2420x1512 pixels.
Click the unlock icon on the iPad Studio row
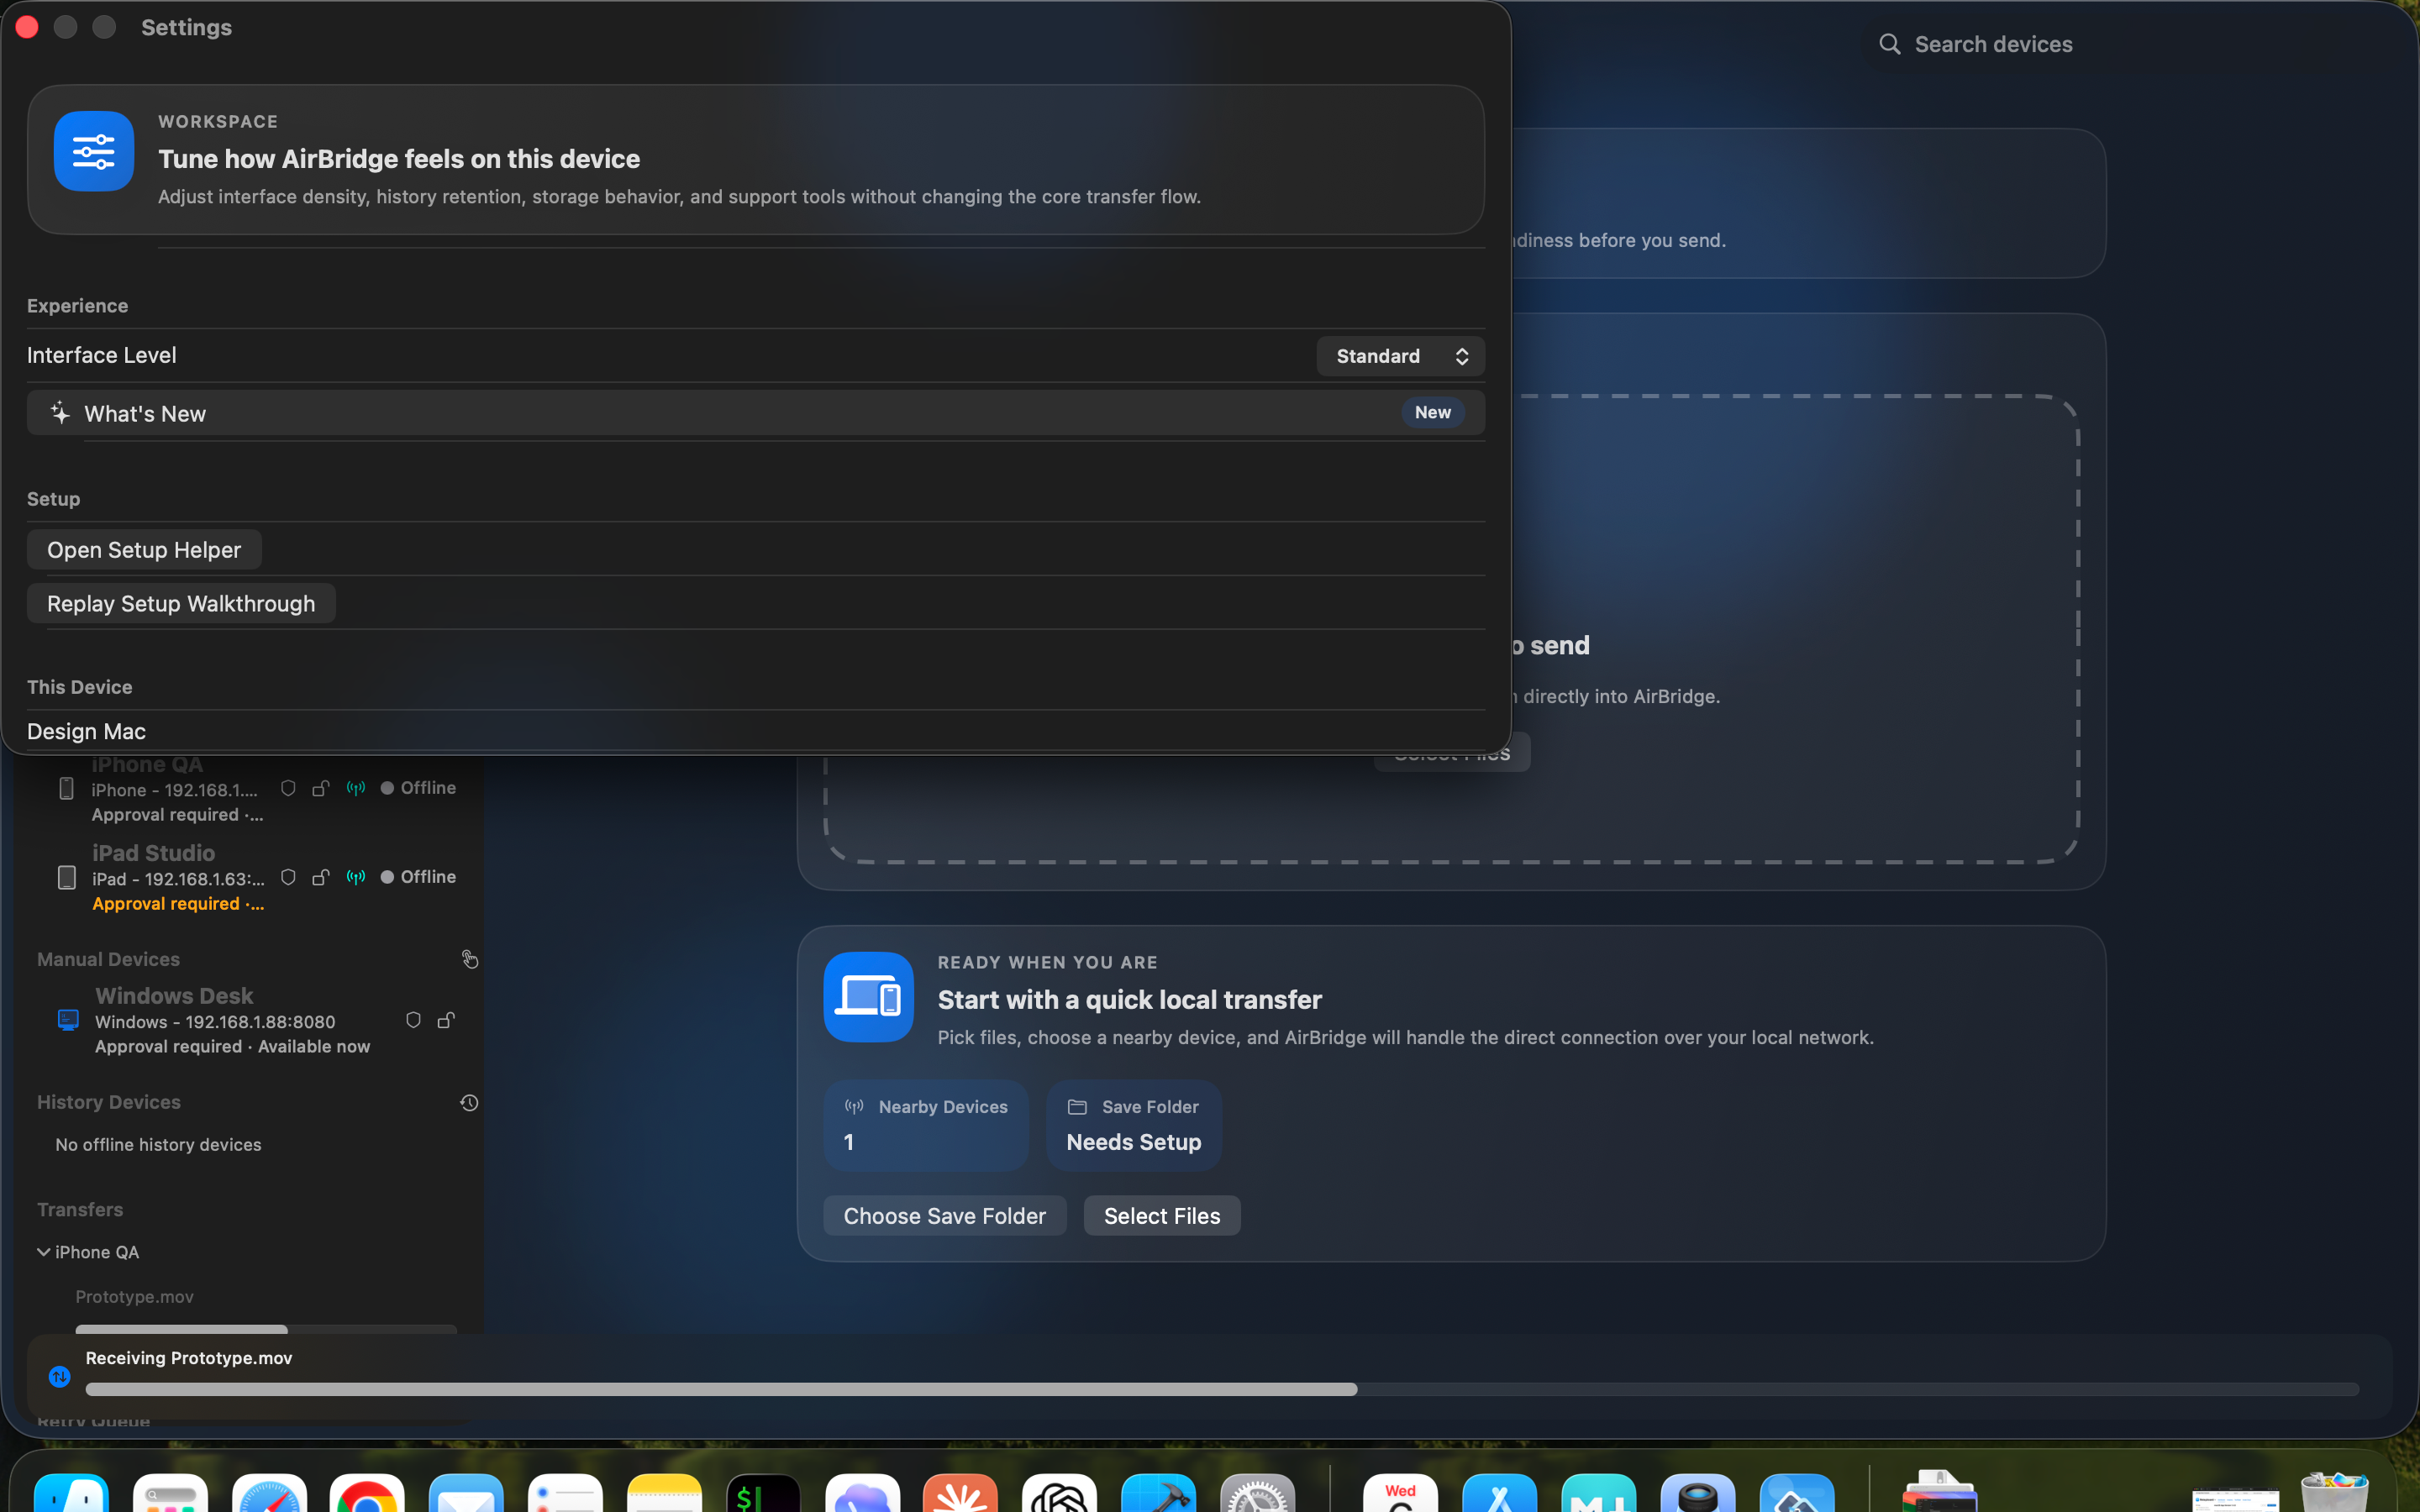[x=321, y=877]
